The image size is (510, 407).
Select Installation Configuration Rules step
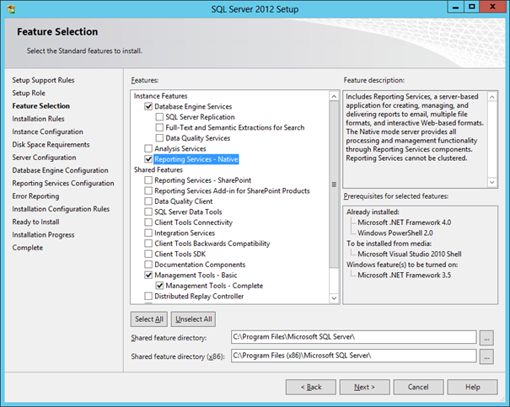click(x=61, y=209)
